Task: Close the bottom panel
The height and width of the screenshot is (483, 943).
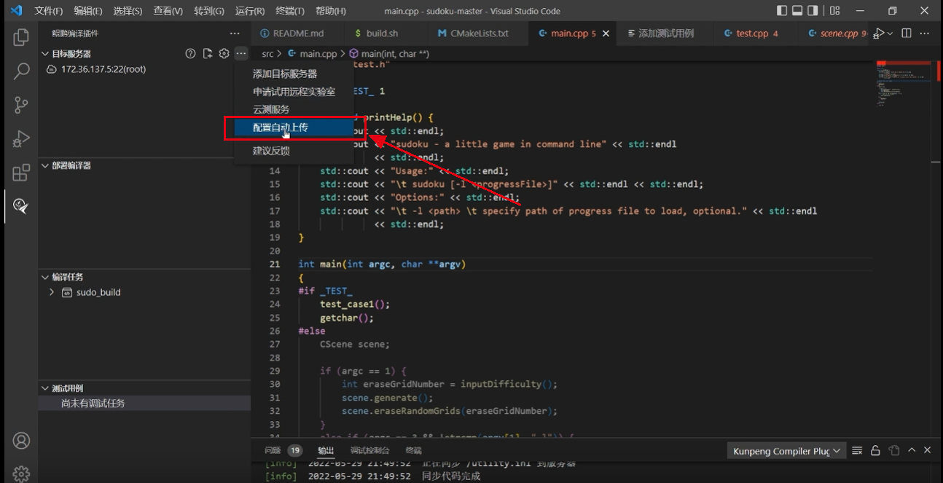Action: 928,451
